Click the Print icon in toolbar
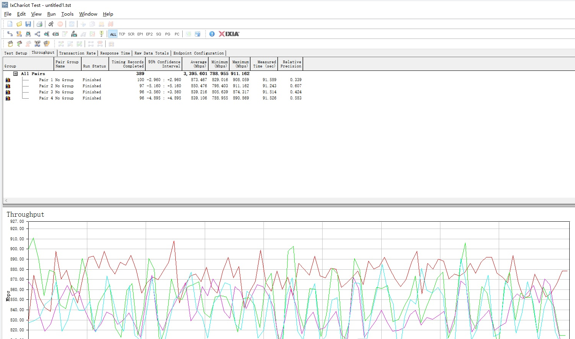Viewport: 575px width, 339px height. [x=39, y=24]
